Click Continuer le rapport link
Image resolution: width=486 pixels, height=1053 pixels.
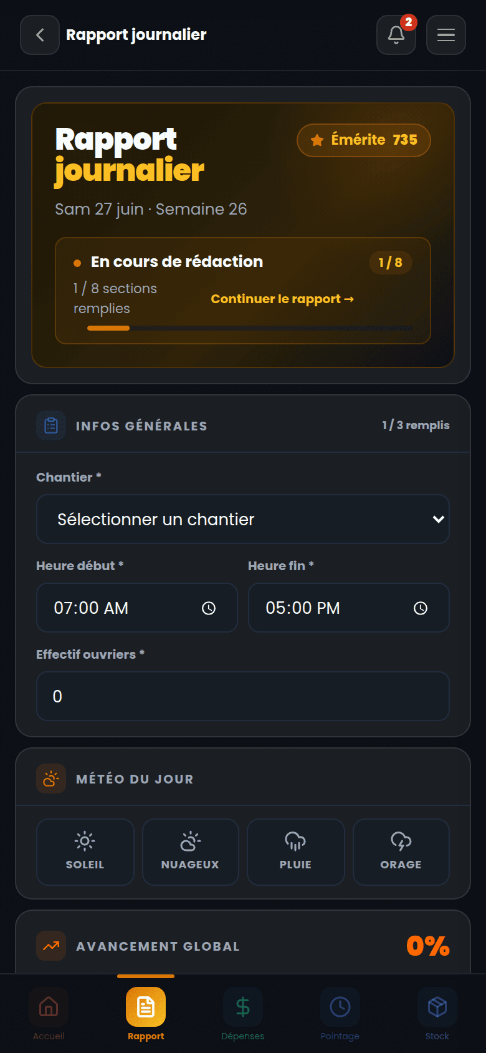click(282, 299)
